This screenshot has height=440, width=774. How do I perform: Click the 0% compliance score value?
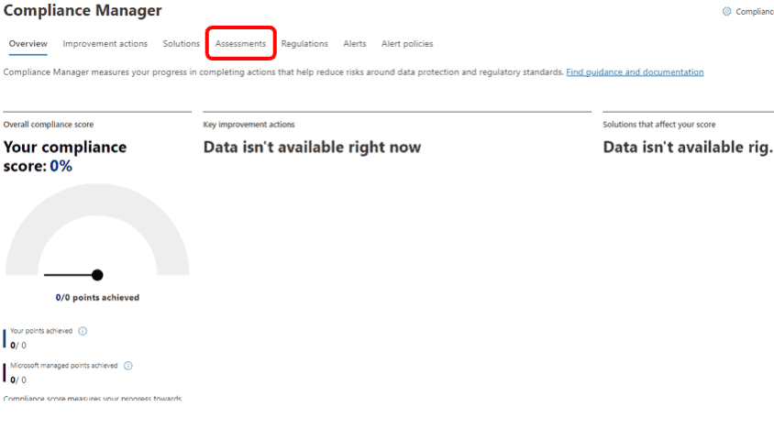click(61, 166)
